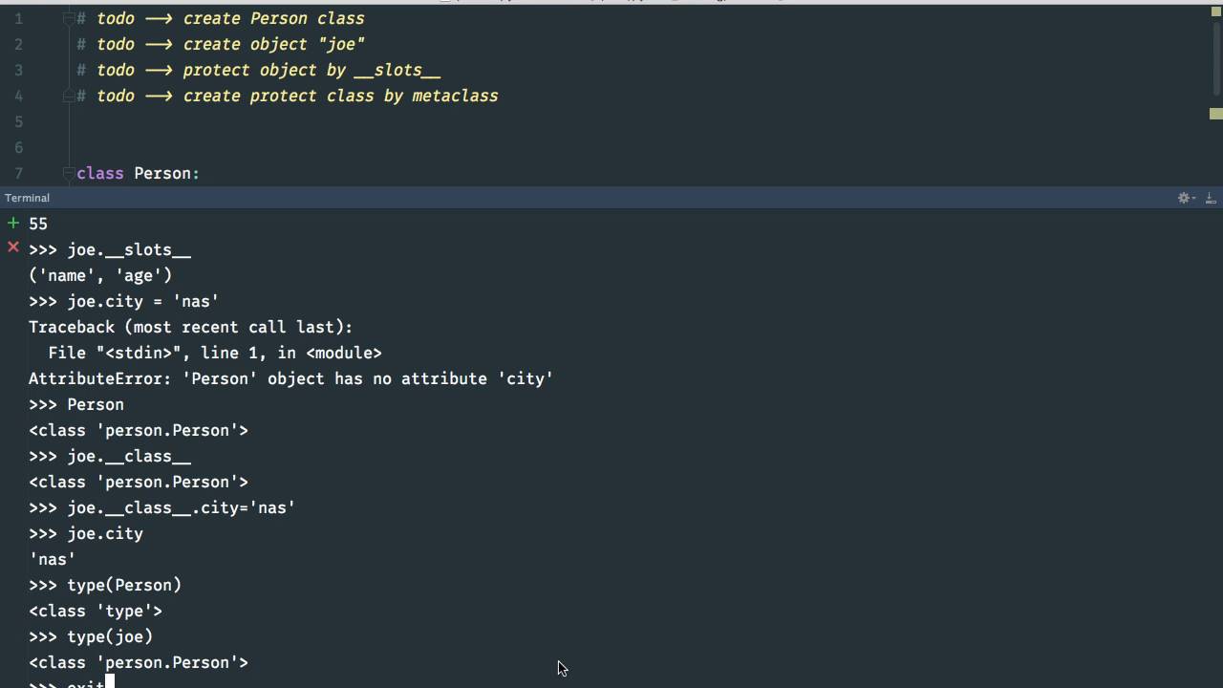The height and width of the screenshot is (688, 1223).
Task: Open the Terminal panel gear settings menu
Action: pos(1185,198)
